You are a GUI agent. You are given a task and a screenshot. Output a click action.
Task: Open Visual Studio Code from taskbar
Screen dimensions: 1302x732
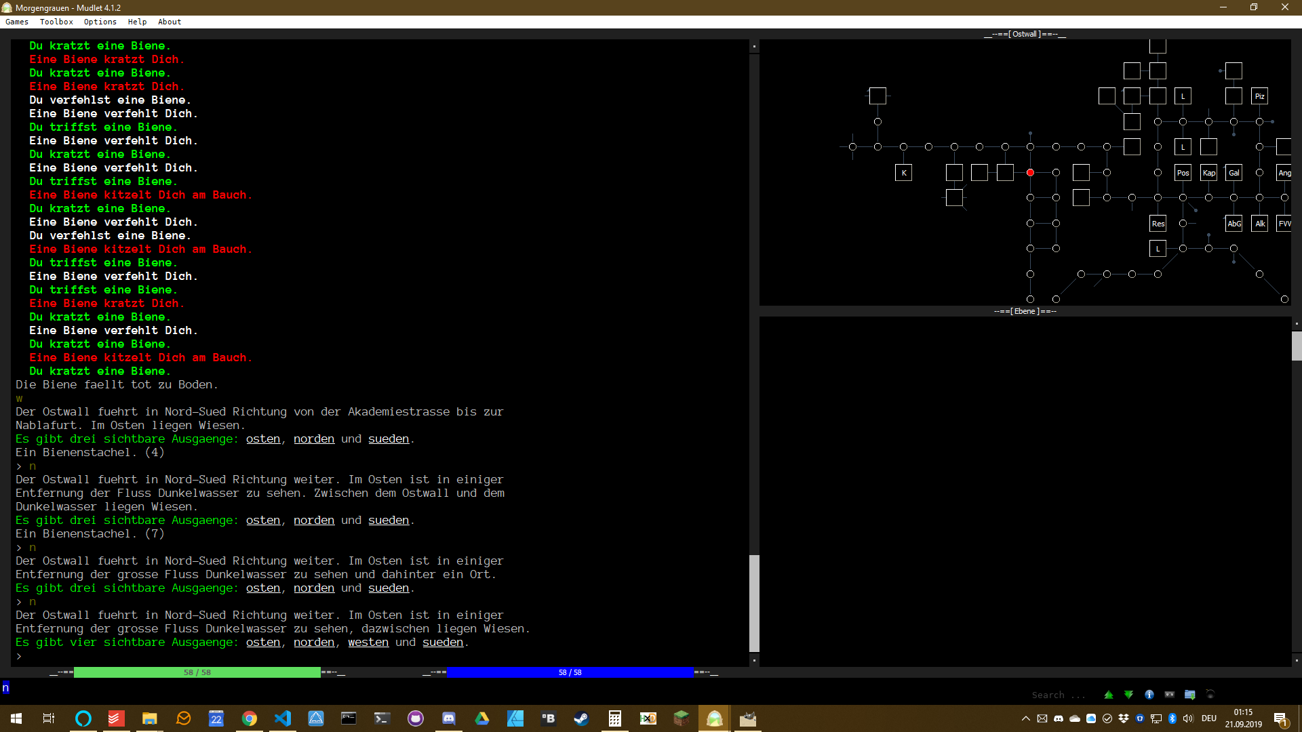(x=283, y=718)
